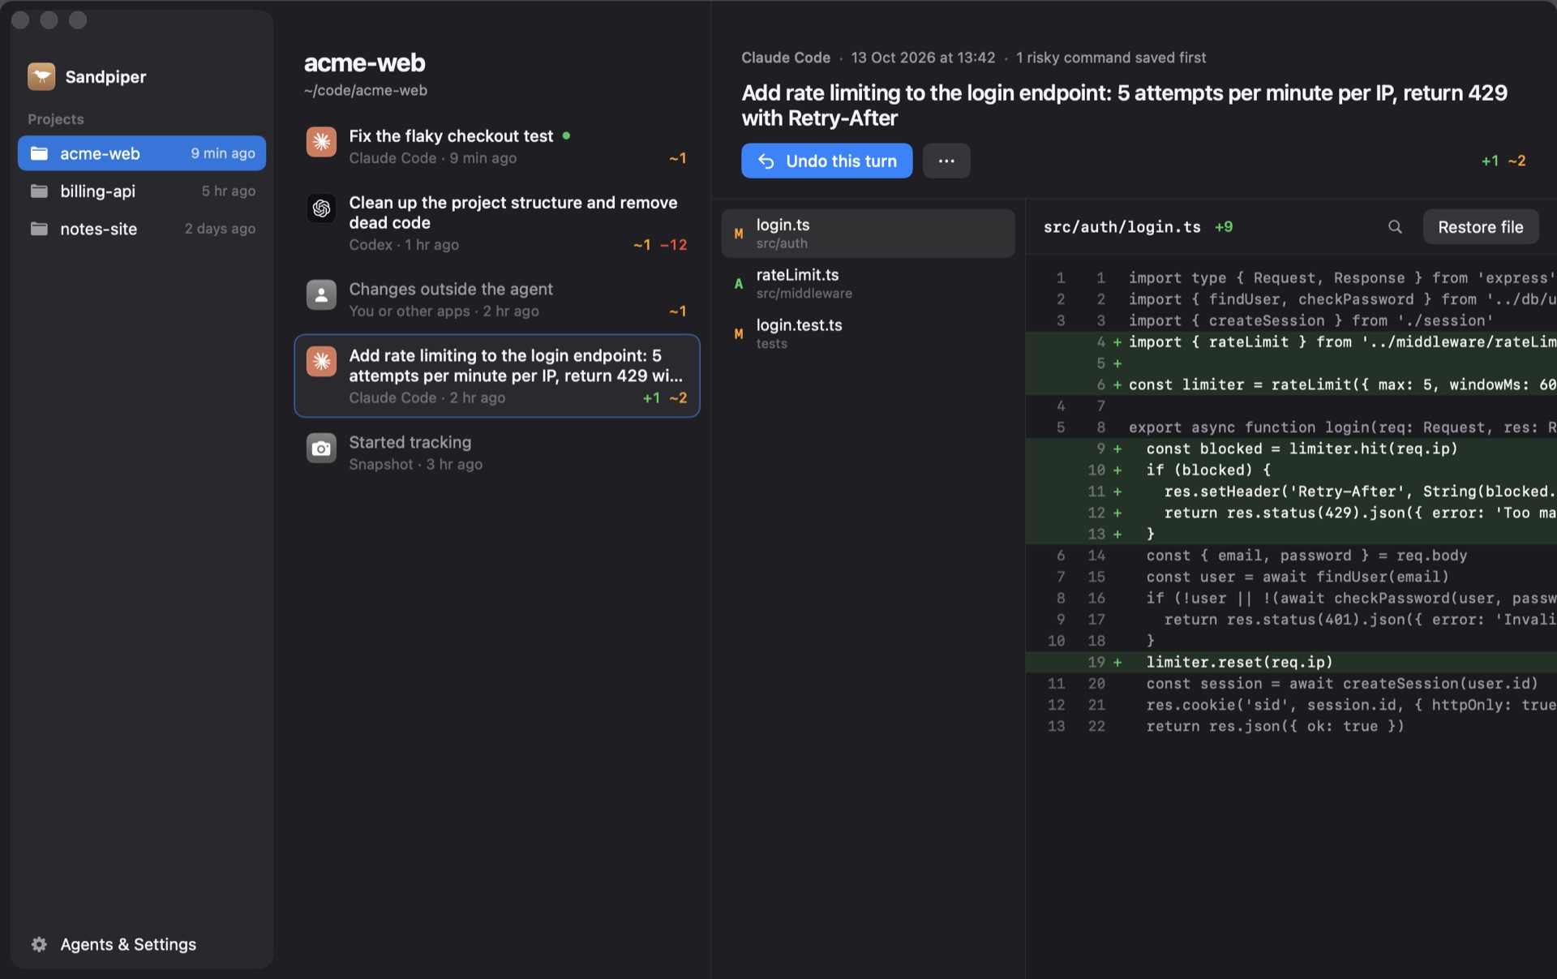Select login.ts in changed files list
The image size is (1557, 979).
[x=868, y=234]
